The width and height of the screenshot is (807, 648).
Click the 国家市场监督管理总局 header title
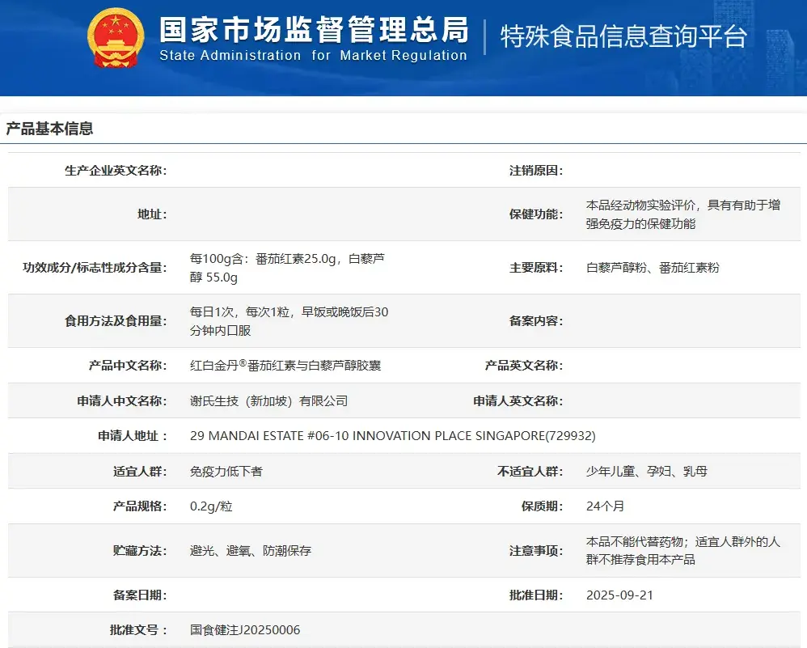pyautogui.click(x=314, y=29)
